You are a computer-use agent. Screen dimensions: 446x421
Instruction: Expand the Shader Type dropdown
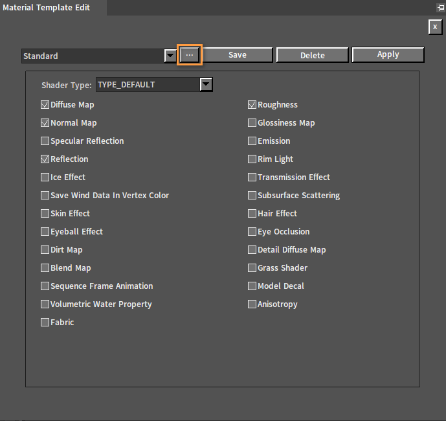tap(206, 84)
